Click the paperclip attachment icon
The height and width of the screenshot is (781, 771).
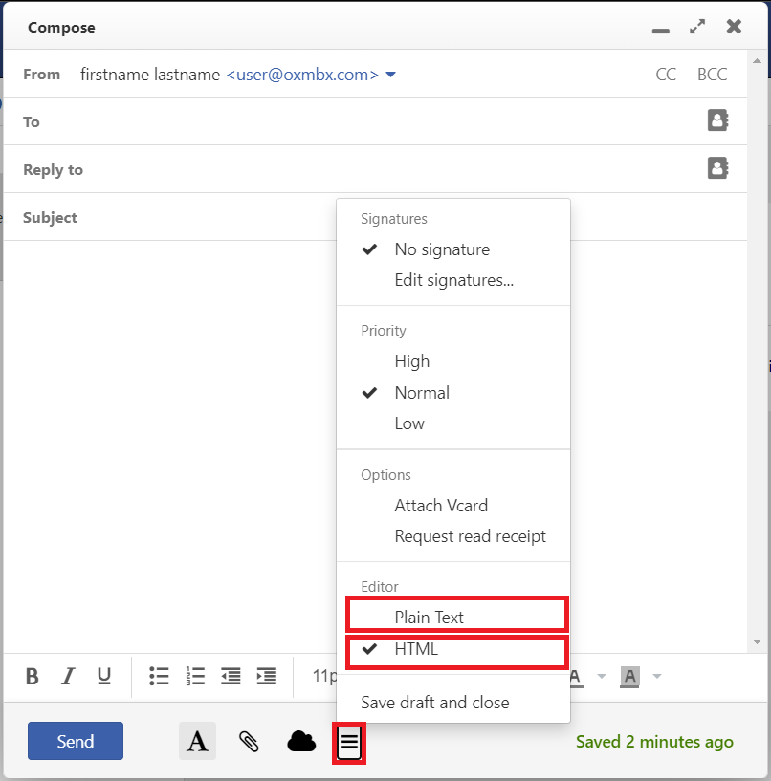click(x=249, y=742)
